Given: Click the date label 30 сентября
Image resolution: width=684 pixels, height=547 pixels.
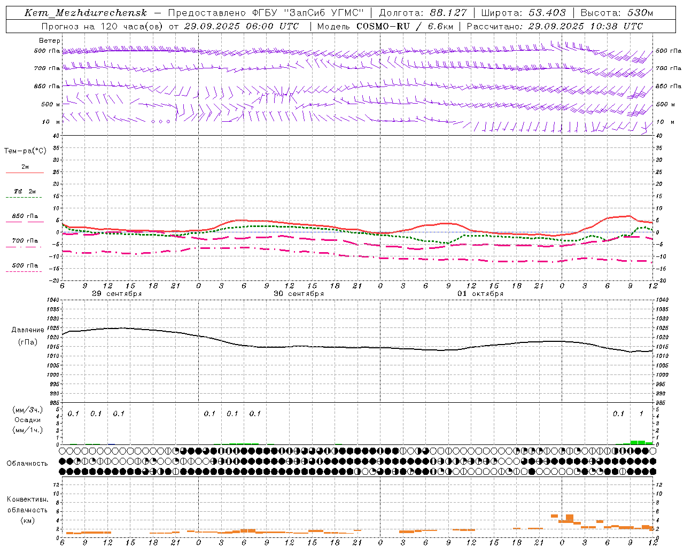Looking at the screenshot, I should coord(299,294).
